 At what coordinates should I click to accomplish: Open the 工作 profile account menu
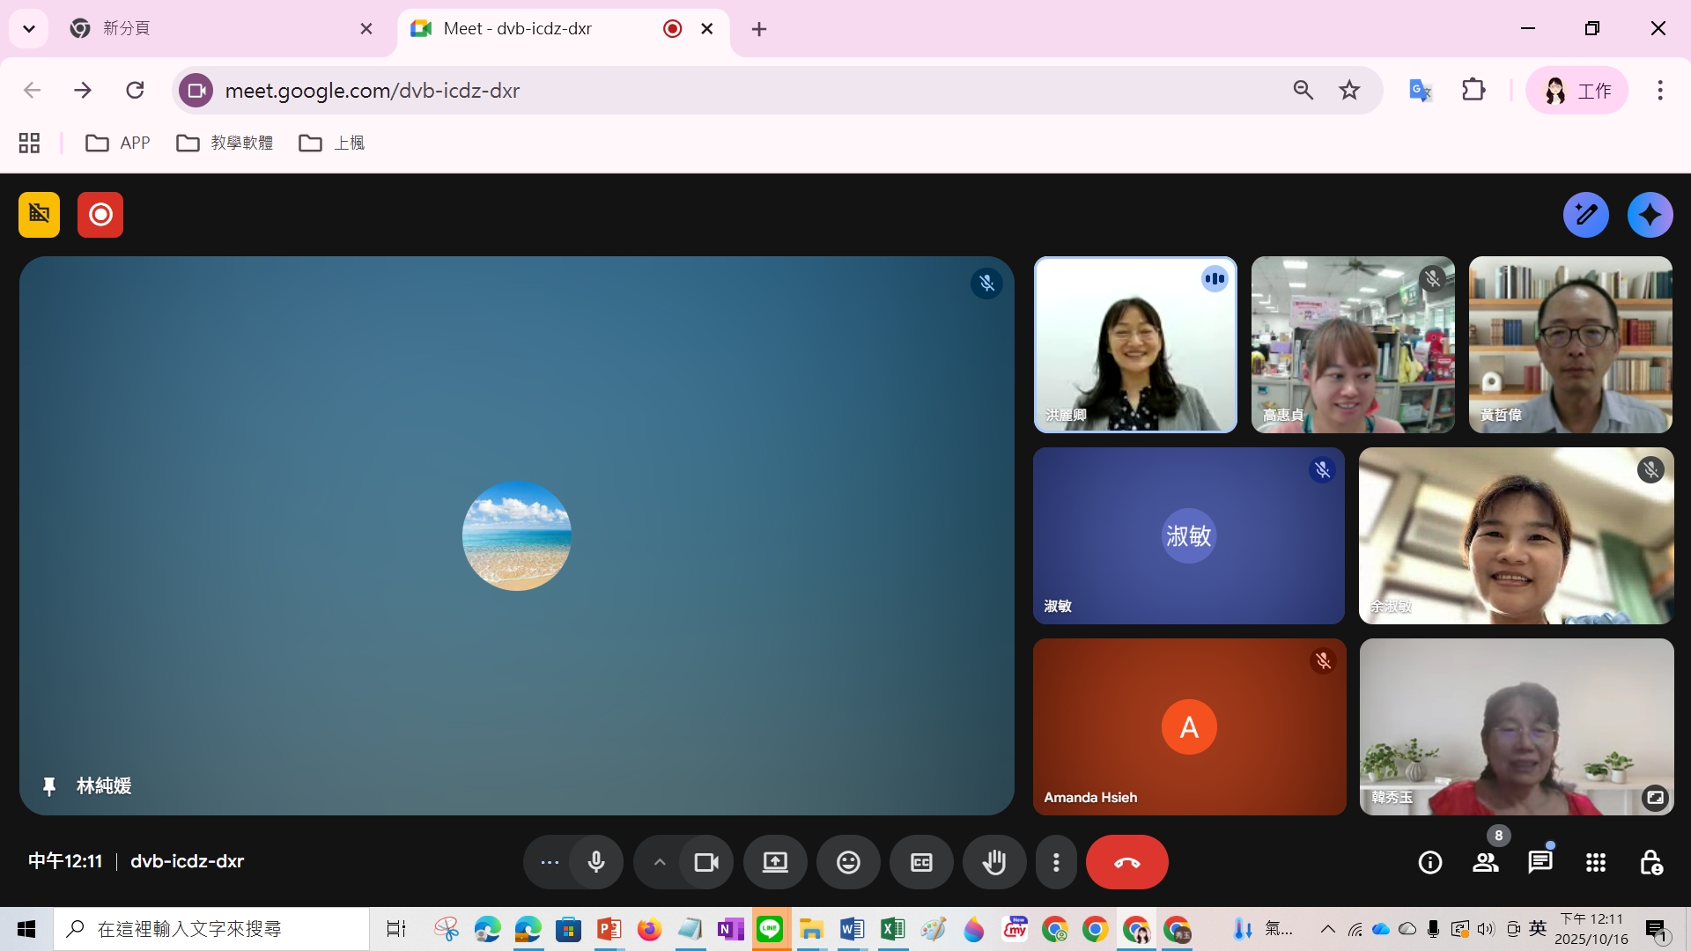1577,90
